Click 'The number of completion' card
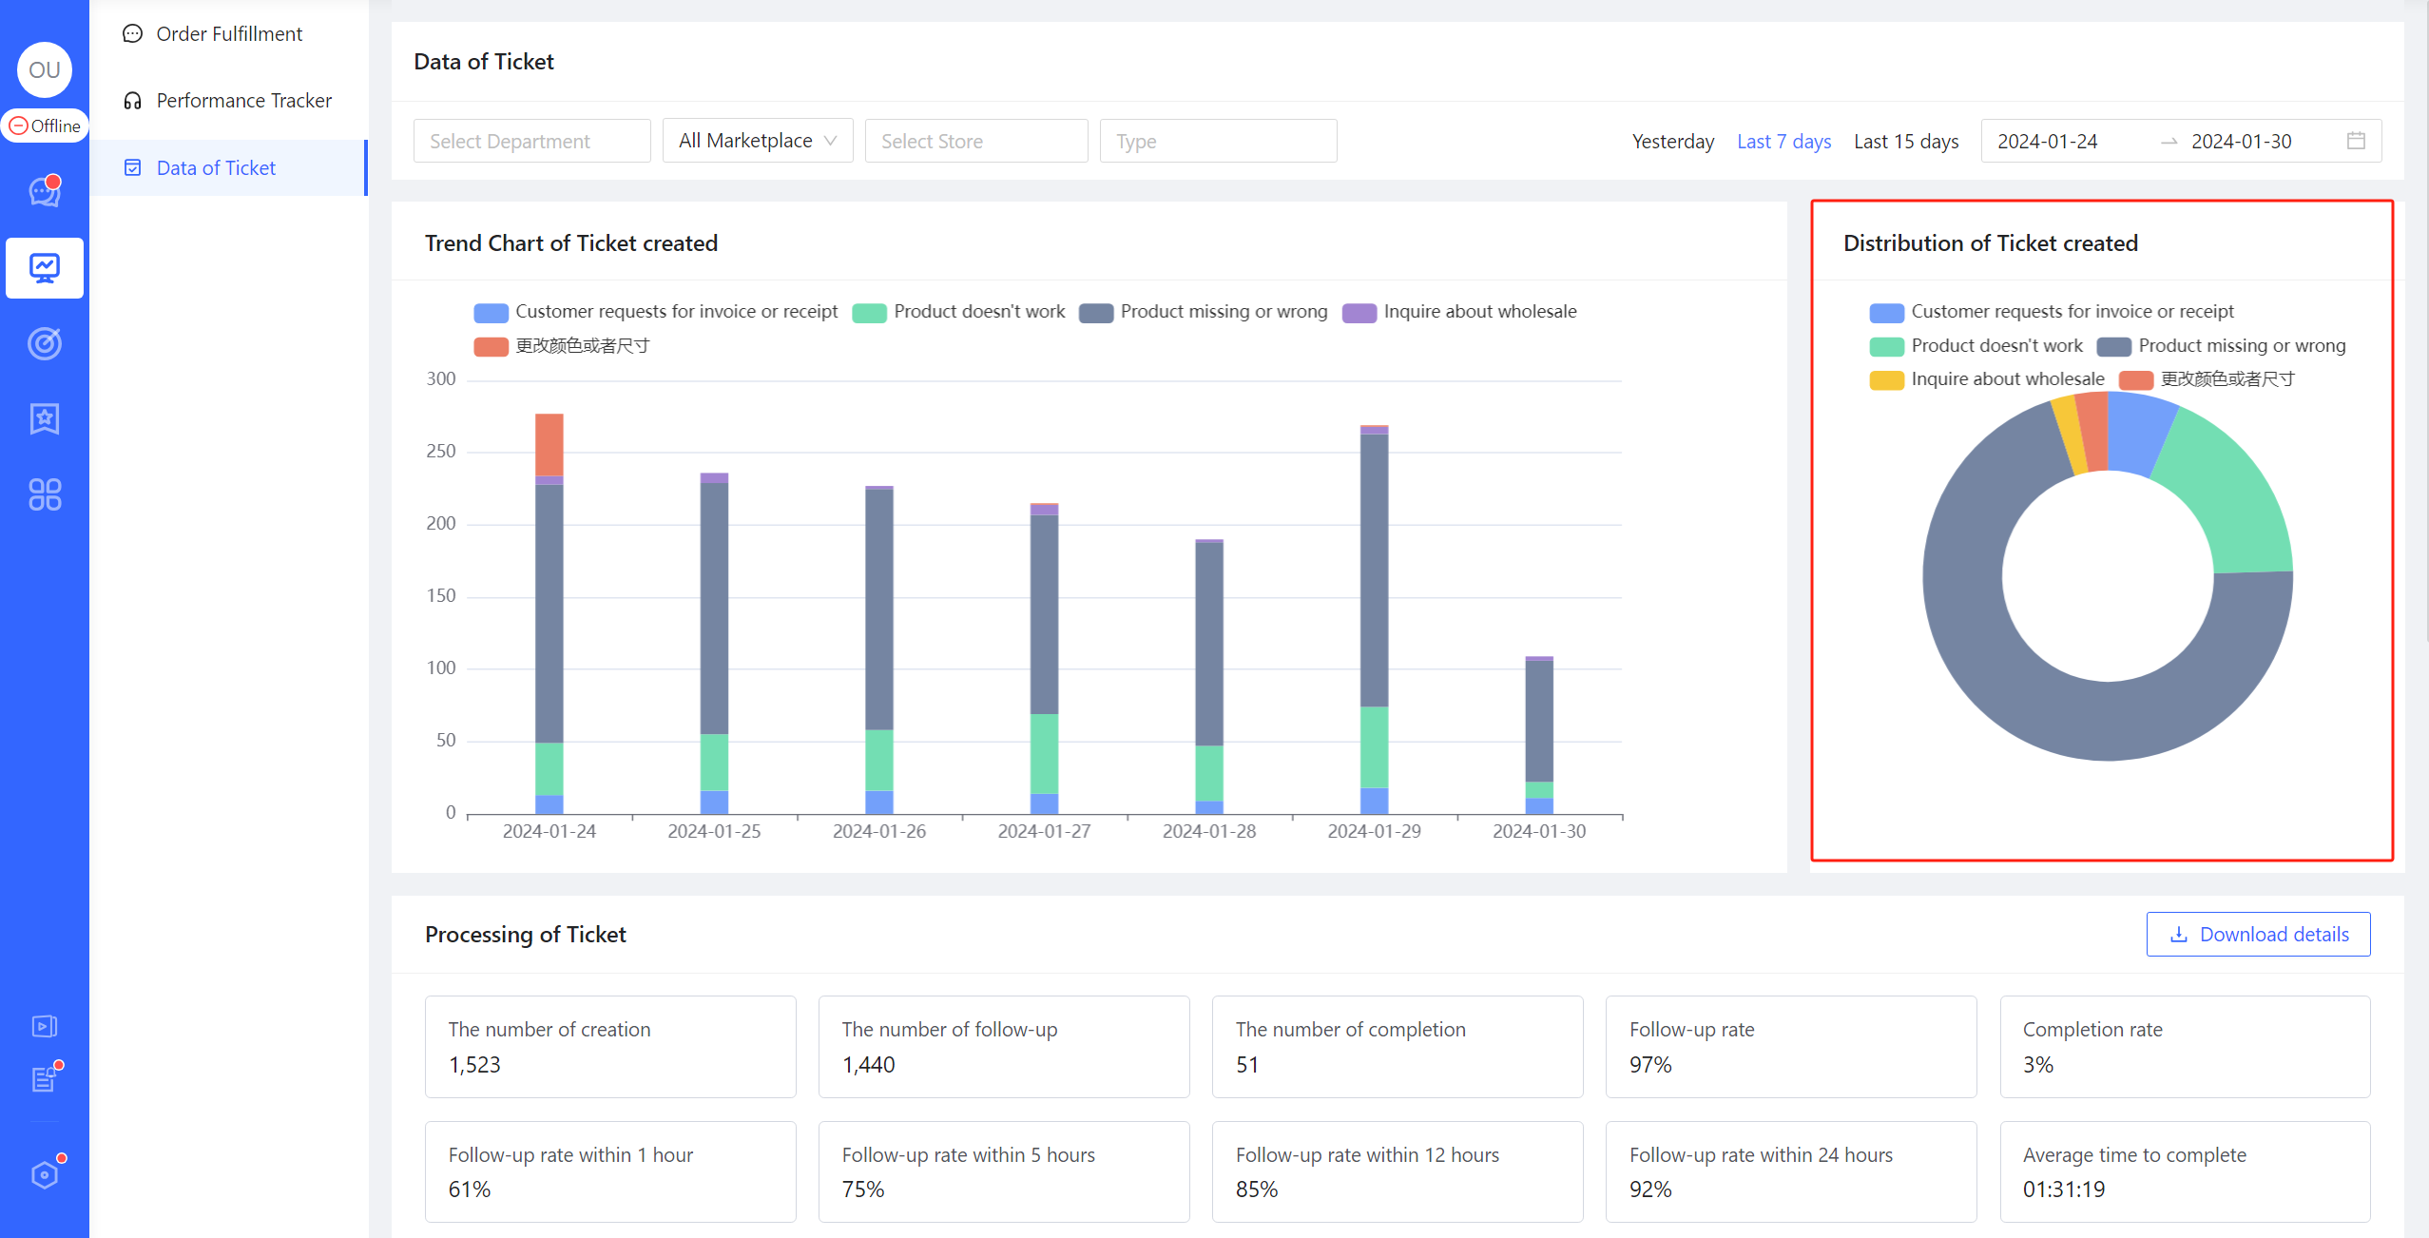The height and width of the screenshot is (1238, 2429). tap(1398, 1047)
